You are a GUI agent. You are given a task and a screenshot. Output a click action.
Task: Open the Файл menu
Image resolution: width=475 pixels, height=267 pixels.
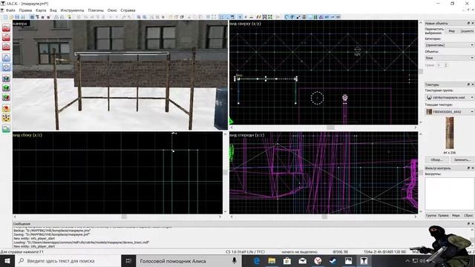coord(10,10)
